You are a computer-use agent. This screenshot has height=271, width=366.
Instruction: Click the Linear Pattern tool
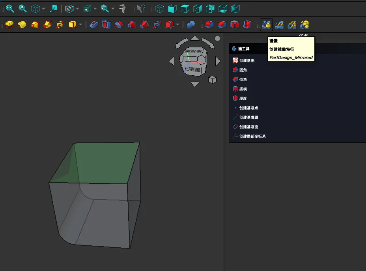coord(279,25)
